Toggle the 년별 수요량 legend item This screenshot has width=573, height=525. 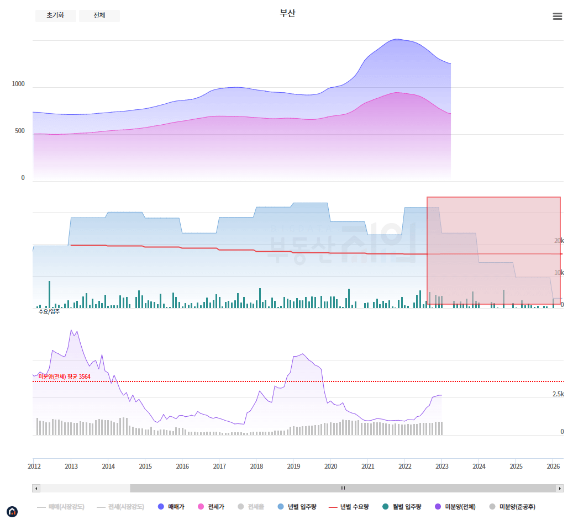pos(349,507)
